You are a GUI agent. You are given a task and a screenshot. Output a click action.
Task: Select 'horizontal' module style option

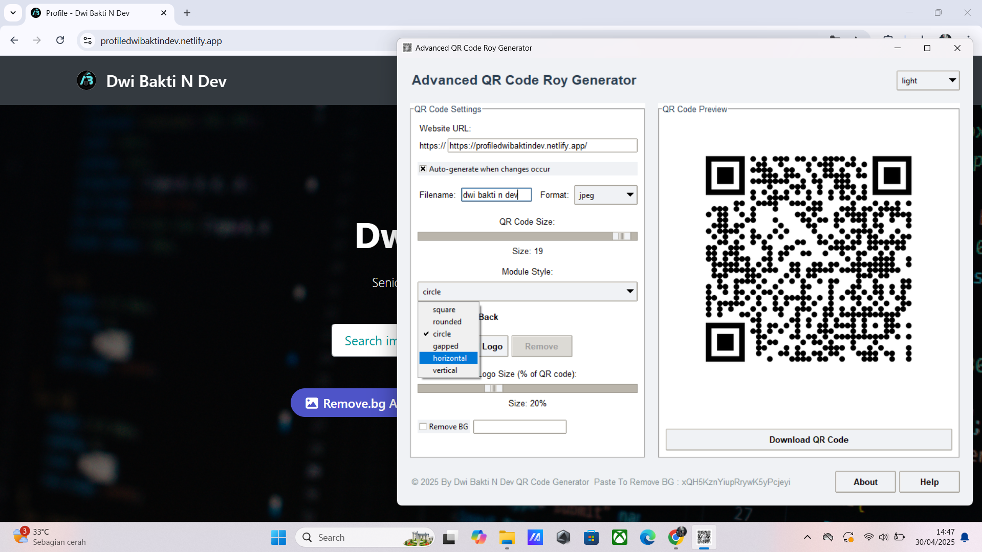[448, 358]
